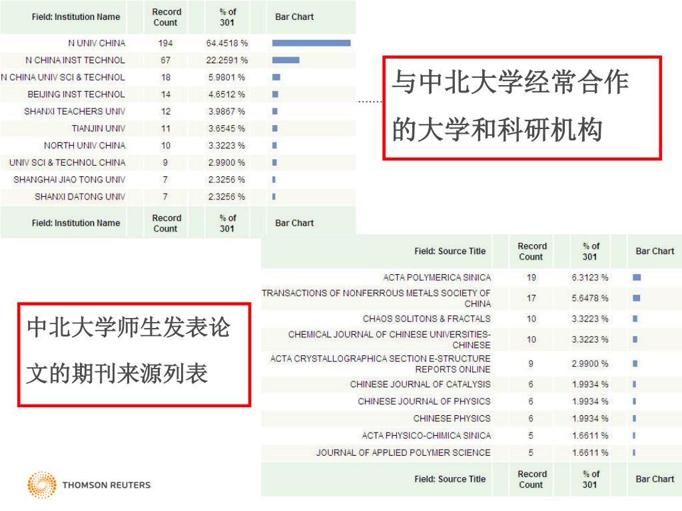The height and width of the screenshot is (511, 682).
Task: Click top Field: Source Title header
Action: click(x=450, y=251)
